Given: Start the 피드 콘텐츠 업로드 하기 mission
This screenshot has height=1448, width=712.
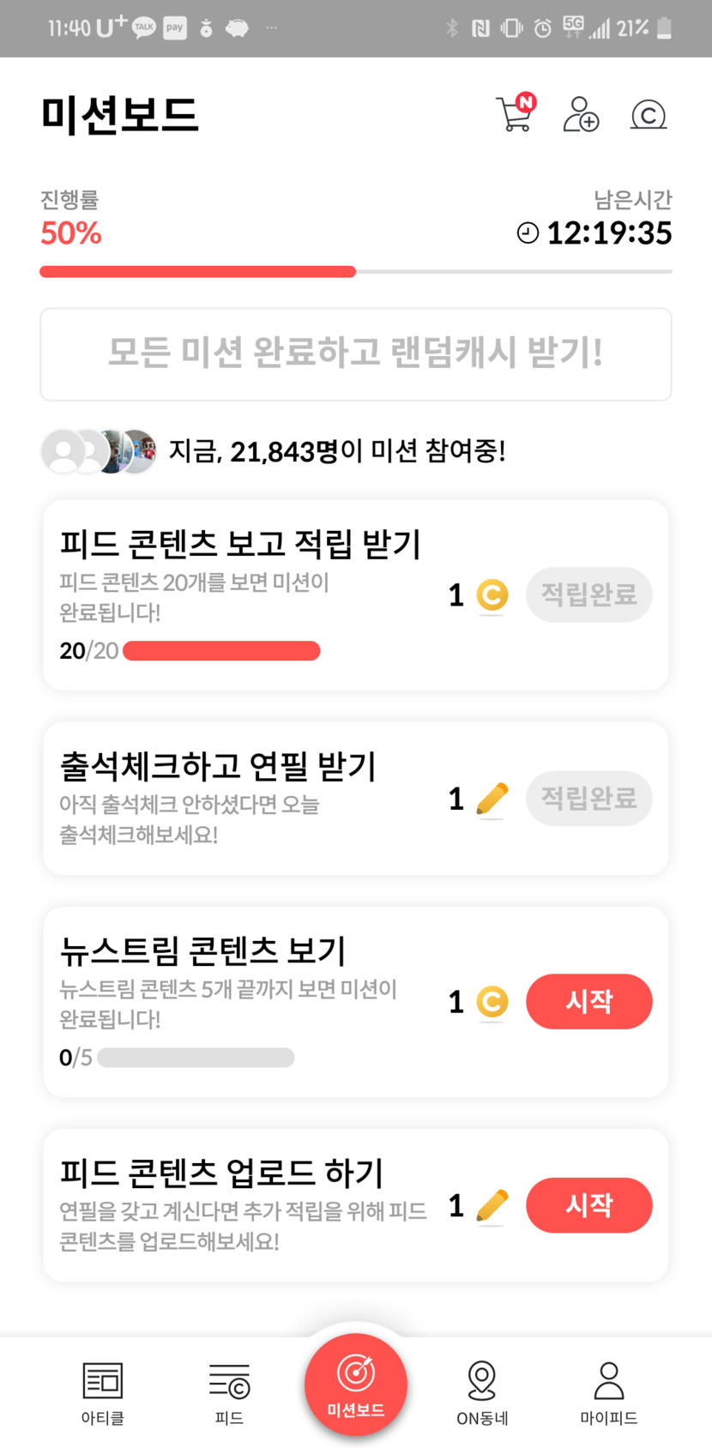Looking at the screenshot, I should [x=588, y=1205].
